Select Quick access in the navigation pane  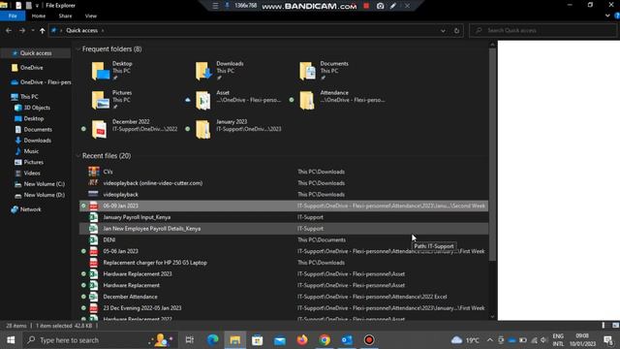point(36,53)
